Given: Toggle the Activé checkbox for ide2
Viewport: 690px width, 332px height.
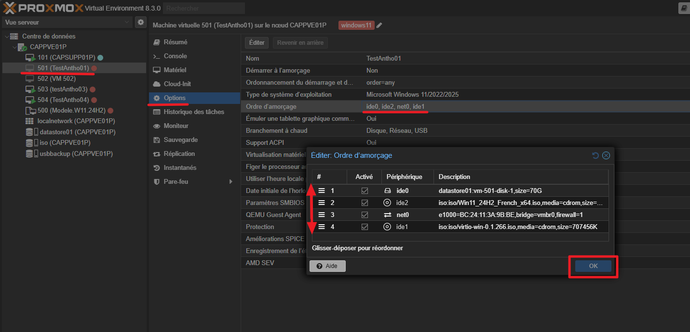Looking at the screenshot, I should coord(365,203).
